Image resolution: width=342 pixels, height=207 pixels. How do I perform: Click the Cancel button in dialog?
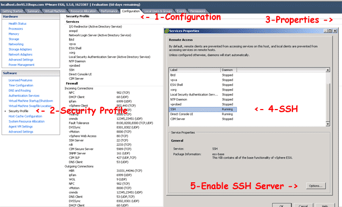[x=303, y=205]
